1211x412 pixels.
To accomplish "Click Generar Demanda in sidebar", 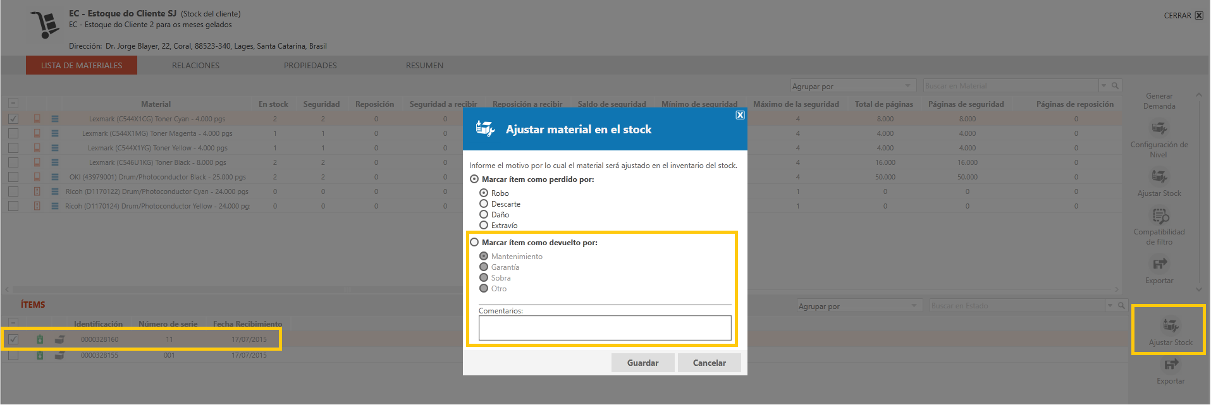I will (x=1159, y=101).
